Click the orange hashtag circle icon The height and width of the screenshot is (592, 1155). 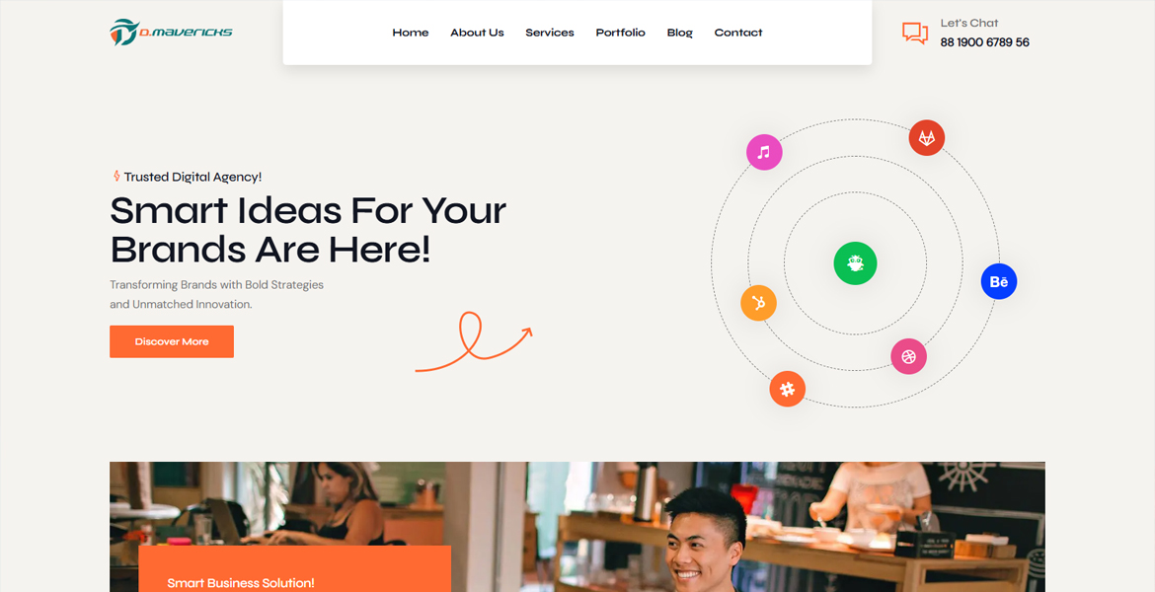(x=788, y=389)
